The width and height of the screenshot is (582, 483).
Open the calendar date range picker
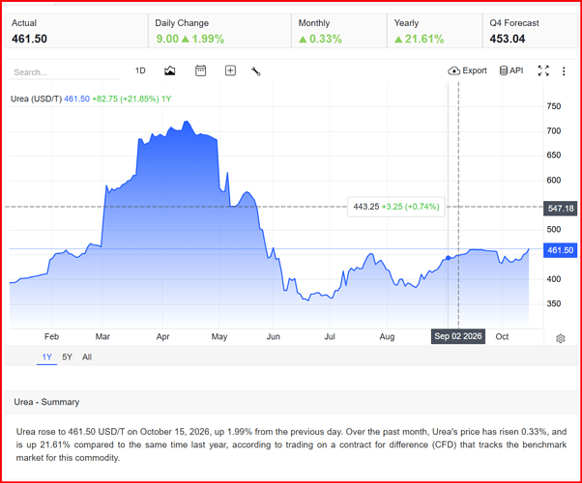point(200,71)
